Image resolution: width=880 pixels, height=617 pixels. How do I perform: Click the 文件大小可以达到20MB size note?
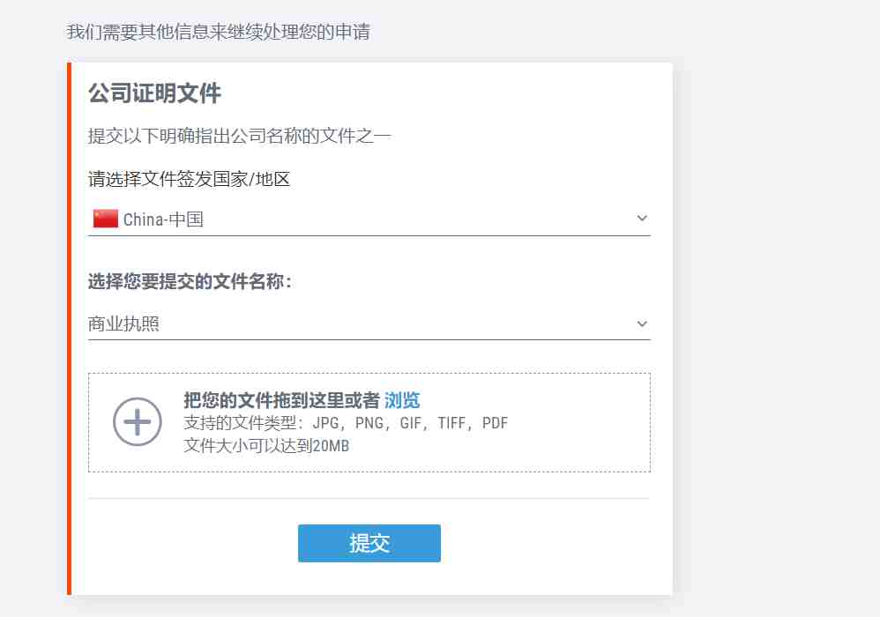coord(266,446)
